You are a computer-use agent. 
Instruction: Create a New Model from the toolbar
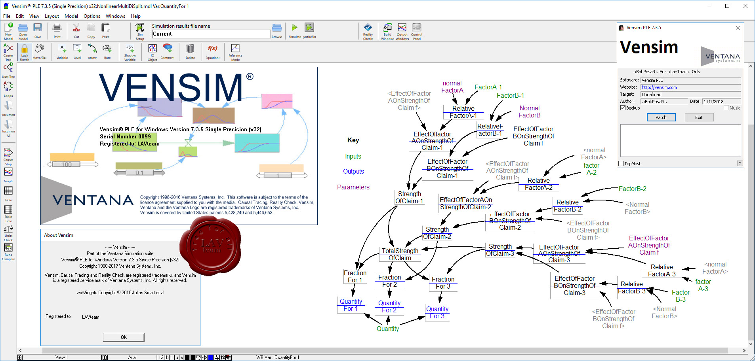pyautogui.click(x=8, y=31)
